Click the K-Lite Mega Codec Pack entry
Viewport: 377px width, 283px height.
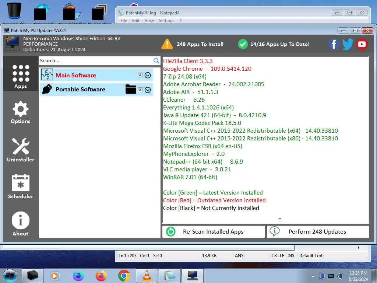click(x=202, y=123)
